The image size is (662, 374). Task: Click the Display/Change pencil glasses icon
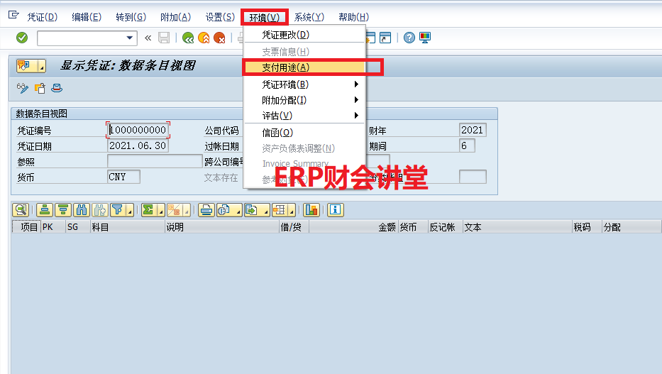coord(23,88)
